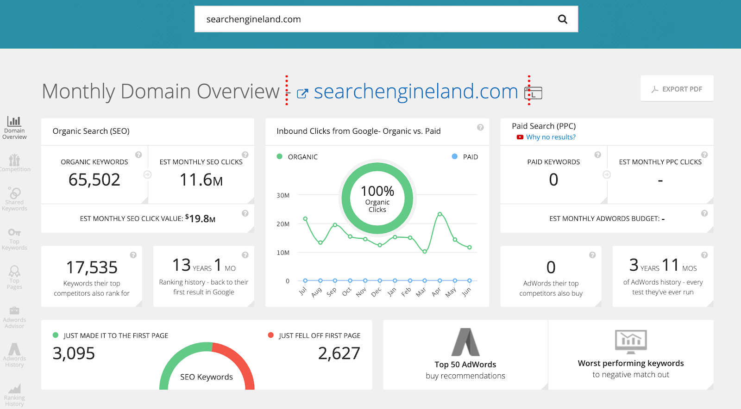
Task: Click the 3 Years 11 Mos AdWords history
Action: [x=663, y=265]
